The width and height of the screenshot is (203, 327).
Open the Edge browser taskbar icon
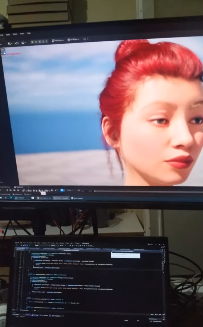tap(11, 198)
